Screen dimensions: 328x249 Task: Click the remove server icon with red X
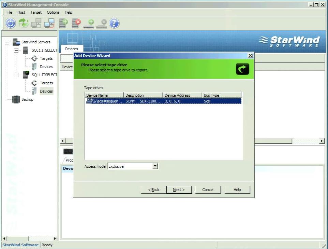point(76,23)
